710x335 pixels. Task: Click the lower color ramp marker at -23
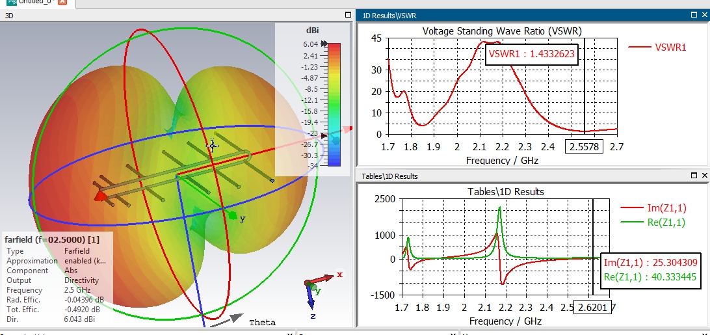coord(324,135)
